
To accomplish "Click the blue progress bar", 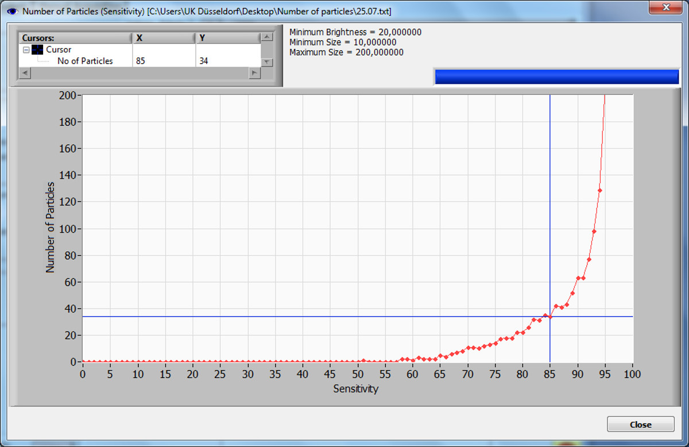I will click(556, 77).
